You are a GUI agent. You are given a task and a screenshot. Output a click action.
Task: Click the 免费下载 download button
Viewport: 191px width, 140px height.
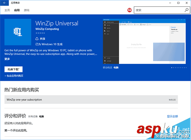(13, 69)
